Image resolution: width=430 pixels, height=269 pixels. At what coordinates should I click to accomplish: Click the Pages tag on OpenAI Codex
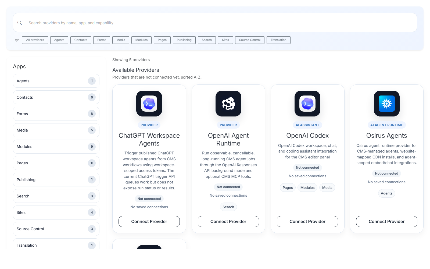click(x=288, y=188)
